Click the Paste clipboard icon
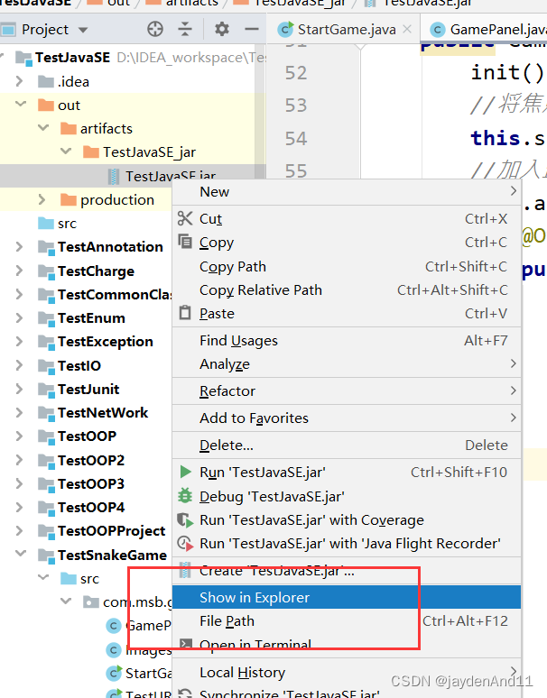The width and height of the screenshot is (547, 698). 185,313
